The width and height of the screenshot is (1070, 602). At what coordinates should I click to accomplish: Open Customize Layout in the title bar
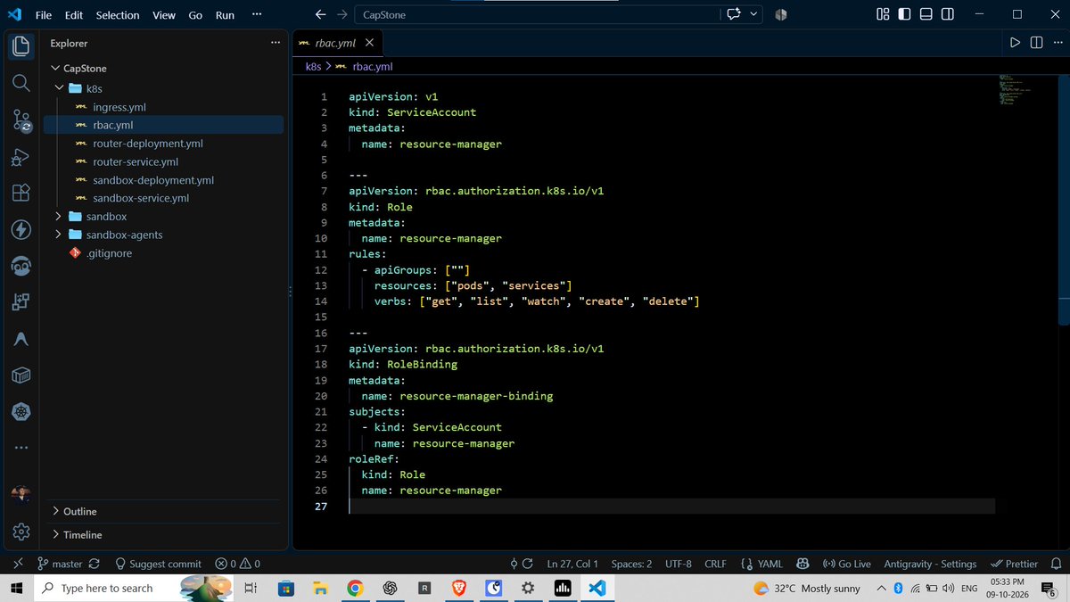[x=883, y=14]
